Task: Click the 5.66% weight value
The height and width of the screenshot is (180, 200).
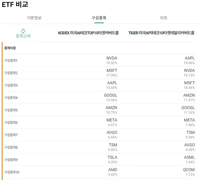Action: coord(112,137)
